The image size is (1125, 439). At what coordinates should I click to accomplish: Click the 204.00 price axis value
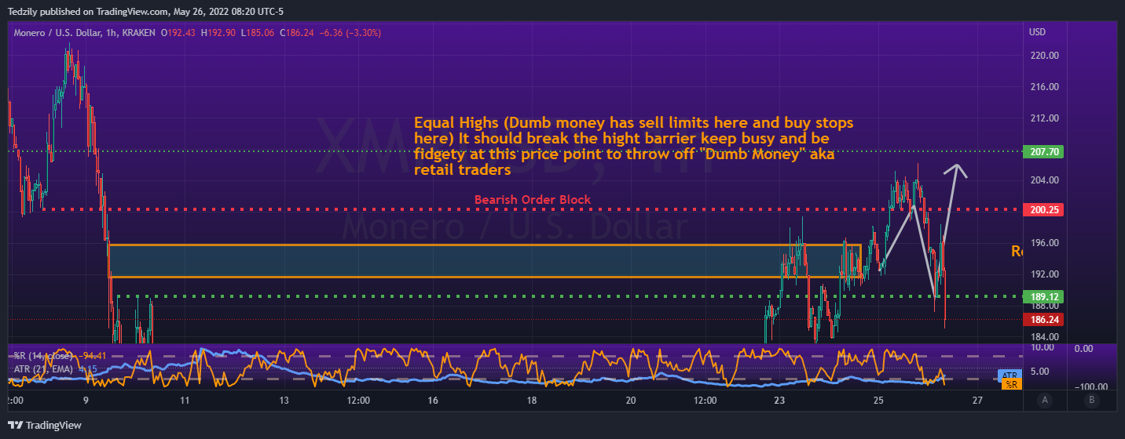1043,180
